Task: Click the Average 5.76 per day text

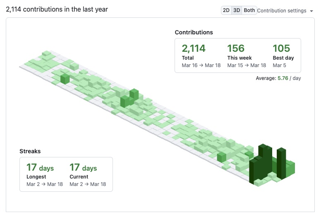Action: [278, 78]
